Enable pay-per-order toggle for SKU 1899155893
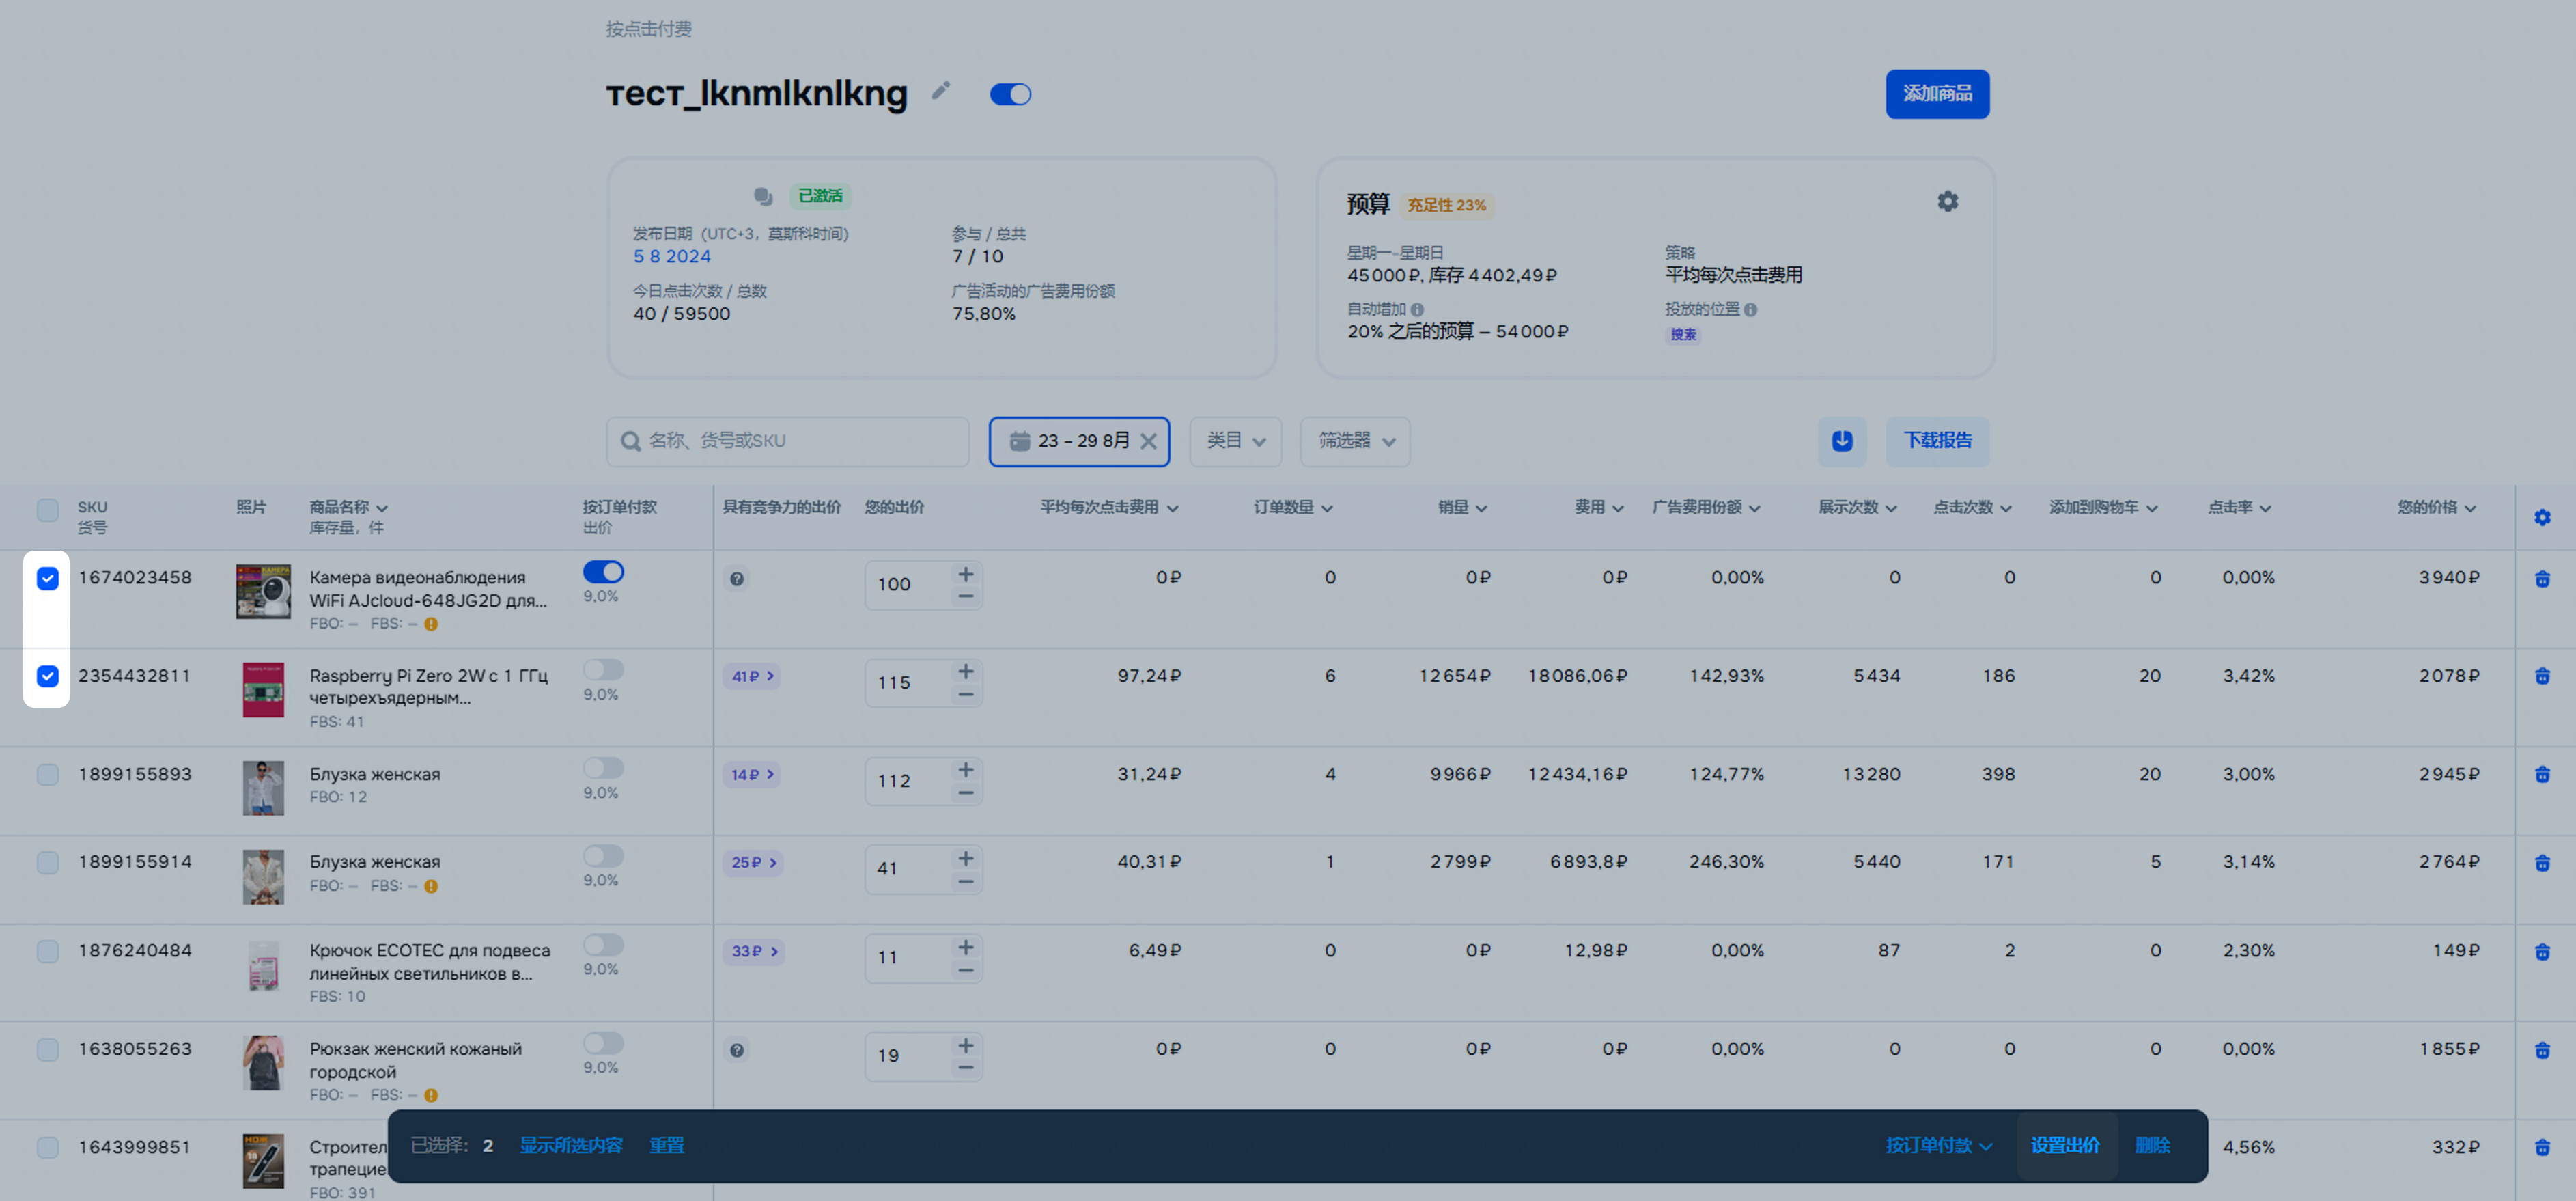 point(603,768)
